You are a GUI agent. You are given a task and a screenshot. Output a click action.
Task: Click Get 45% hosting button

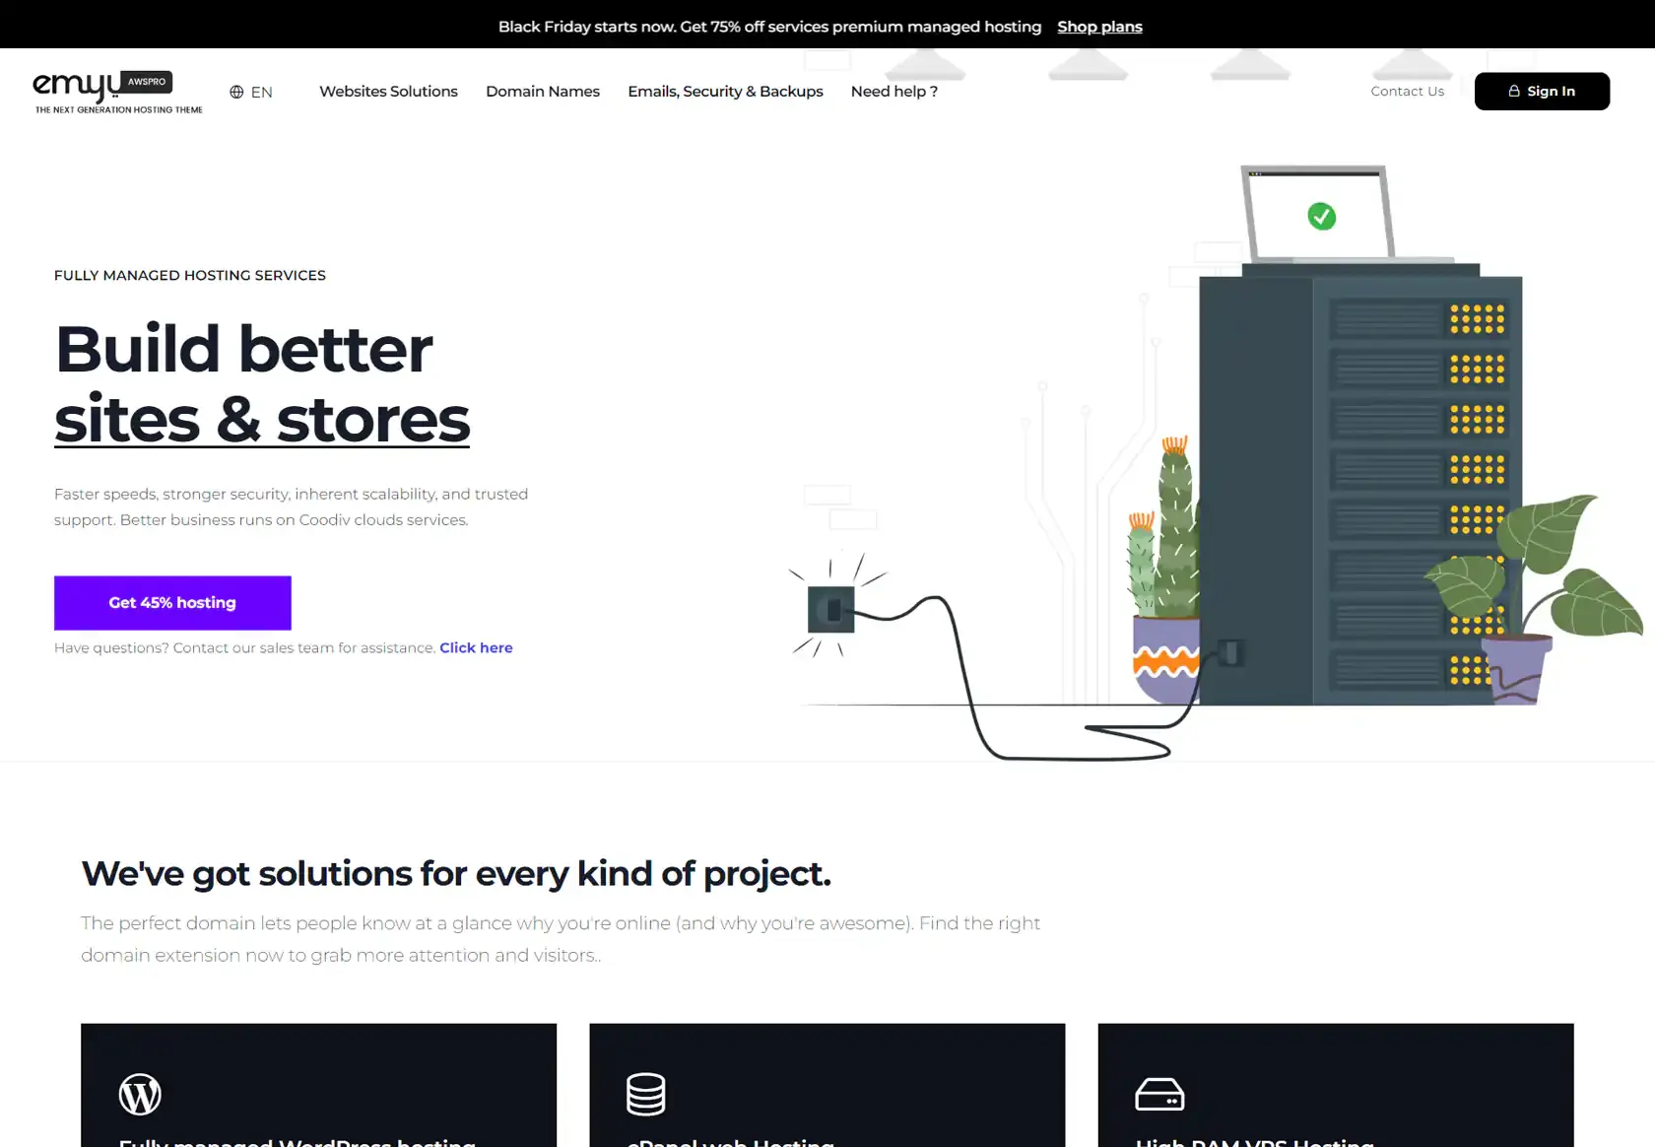click(172, 603)
